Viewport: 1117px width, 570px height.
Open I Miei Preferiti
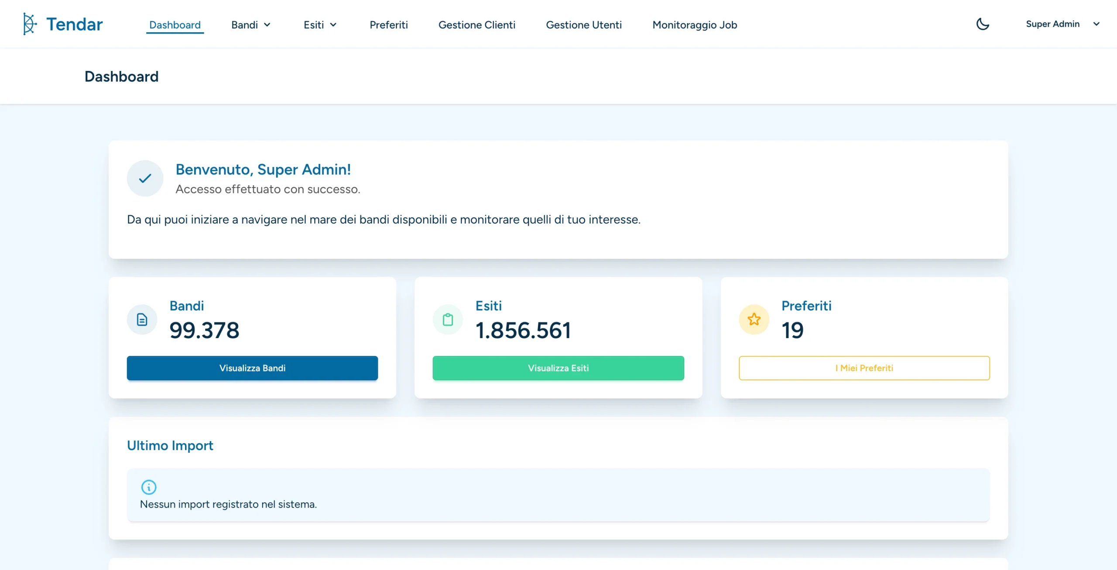[864, 368]
